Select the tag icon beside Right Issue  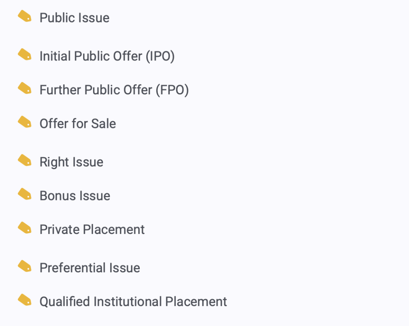(x=24, y=160)
